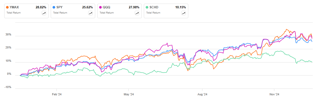Click the blue SPY color dot
The image size is (318, 100).
[x=54, y=8]
